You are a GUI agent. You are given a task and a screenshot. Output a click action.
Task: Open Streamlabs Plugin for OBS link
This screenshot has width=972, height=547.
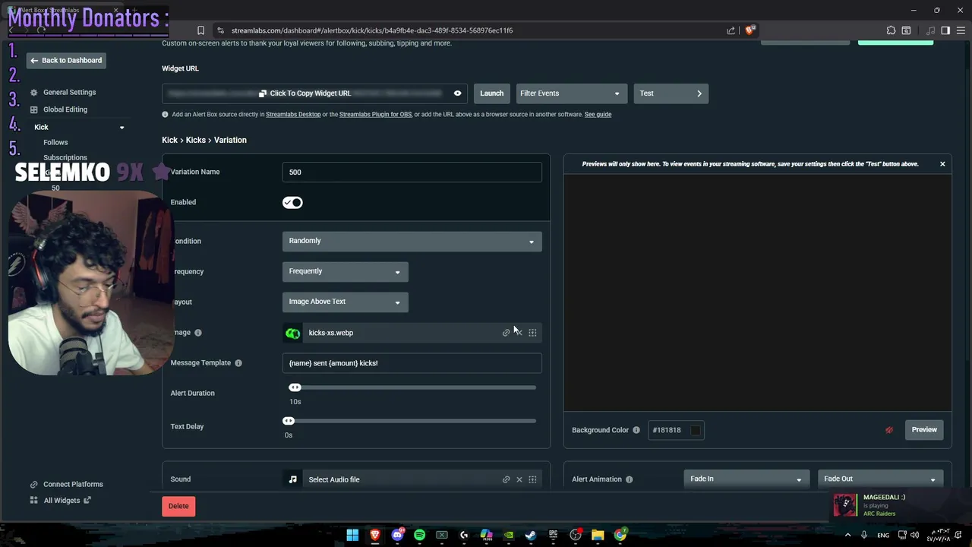(375, 115)
